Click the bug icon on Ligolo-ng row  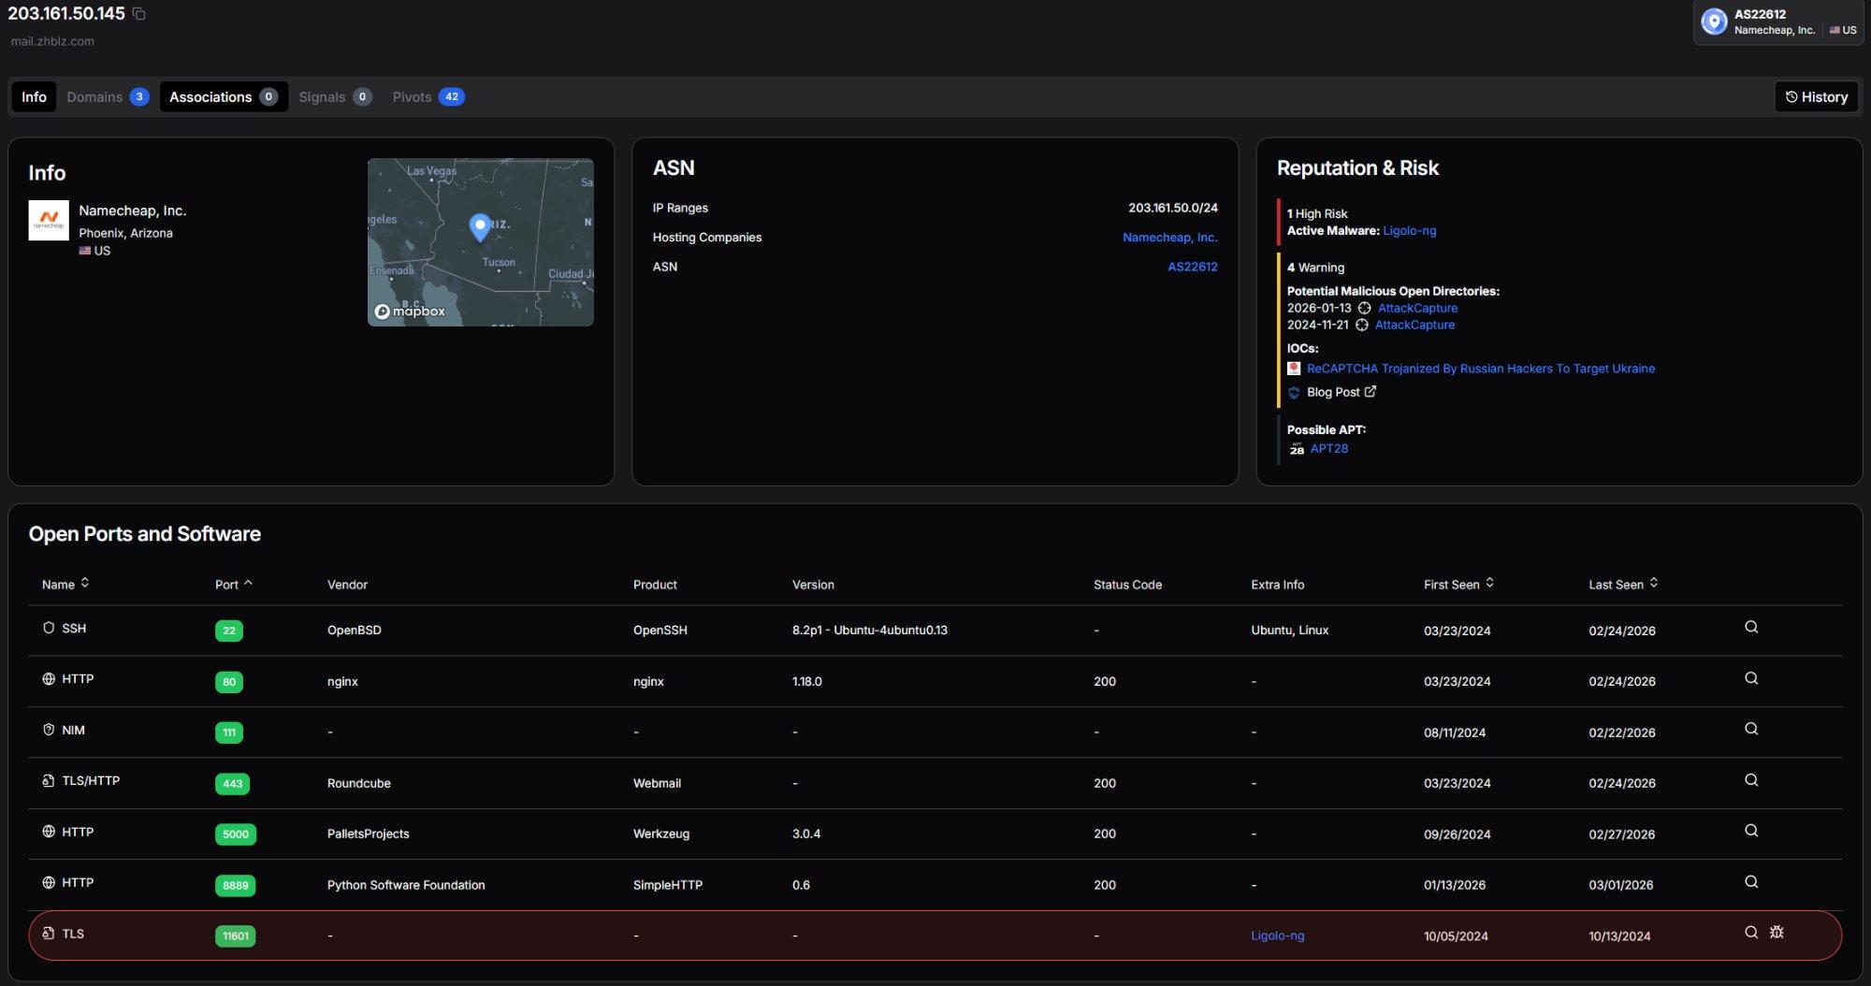tap(1777, 933)
